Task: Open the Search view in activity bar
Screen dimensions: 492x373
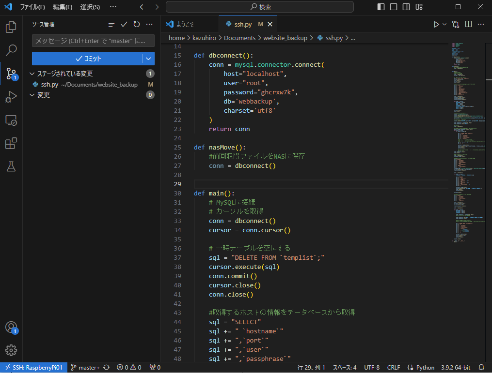Action: point(11,50)
